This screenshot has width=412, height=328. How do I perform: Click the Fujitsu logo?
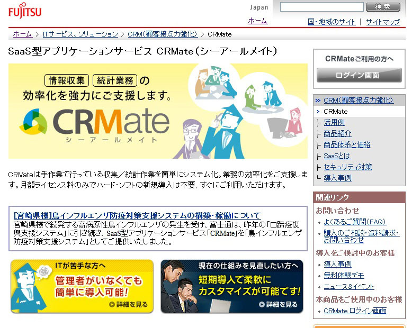click(25, 11)
